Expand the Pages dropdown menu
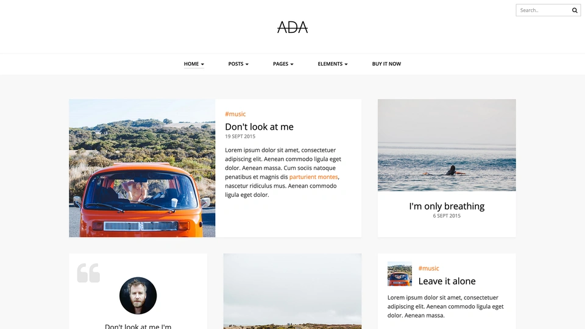The image size is (585, 329). click(x=283, y=64)
